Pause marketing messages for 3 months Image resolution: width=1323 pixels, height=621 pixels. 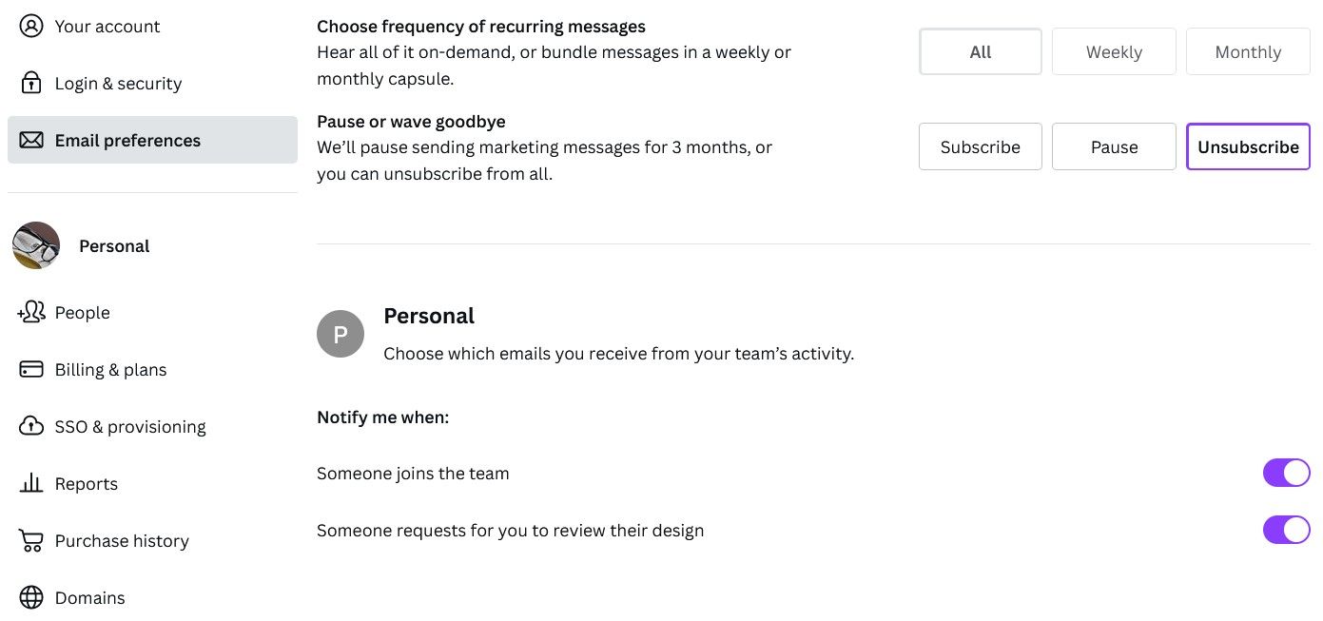click(x=1114, y=147)
